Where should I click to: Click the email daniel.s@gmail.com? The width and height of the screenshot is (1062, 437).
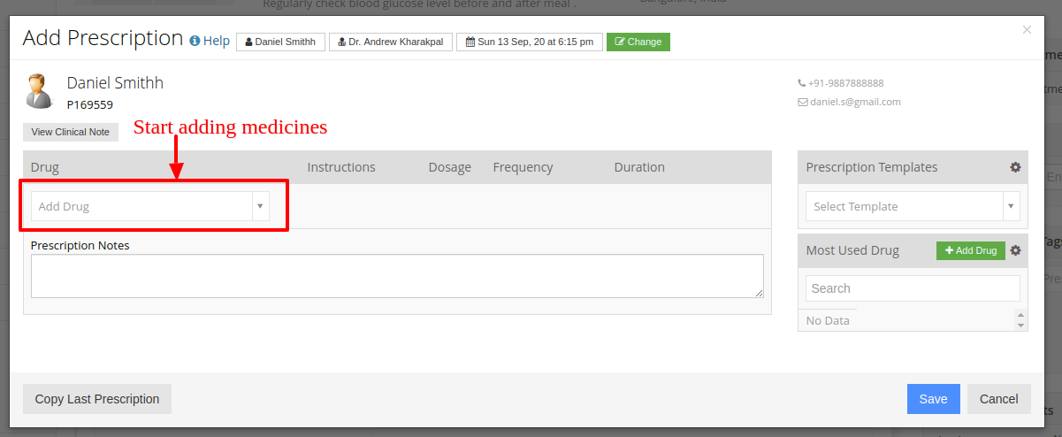point(855,102)
